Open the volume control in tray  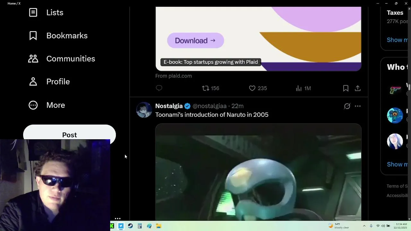(383, 226)
